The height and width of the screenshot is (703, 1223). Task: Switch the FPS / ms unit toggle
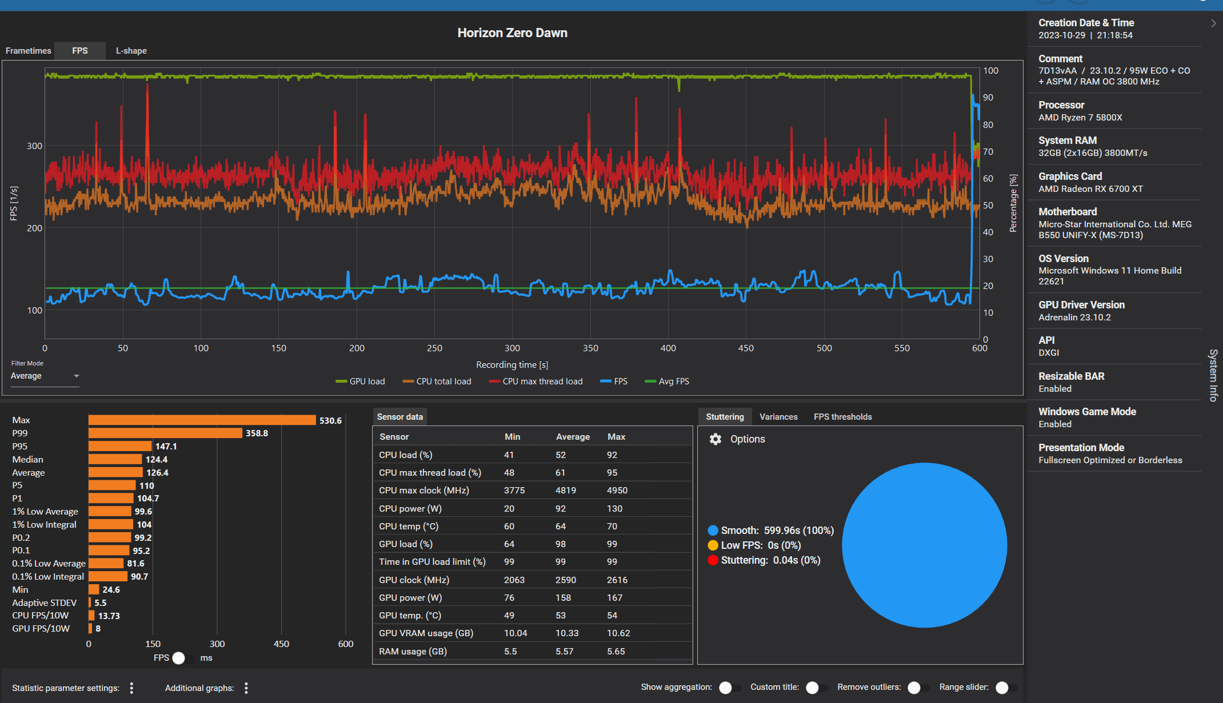(183, 658)
